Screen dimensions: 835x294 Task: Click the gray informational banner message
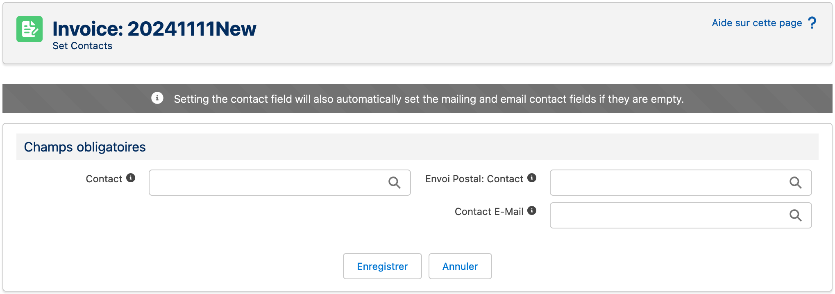(x=429, y=98)
